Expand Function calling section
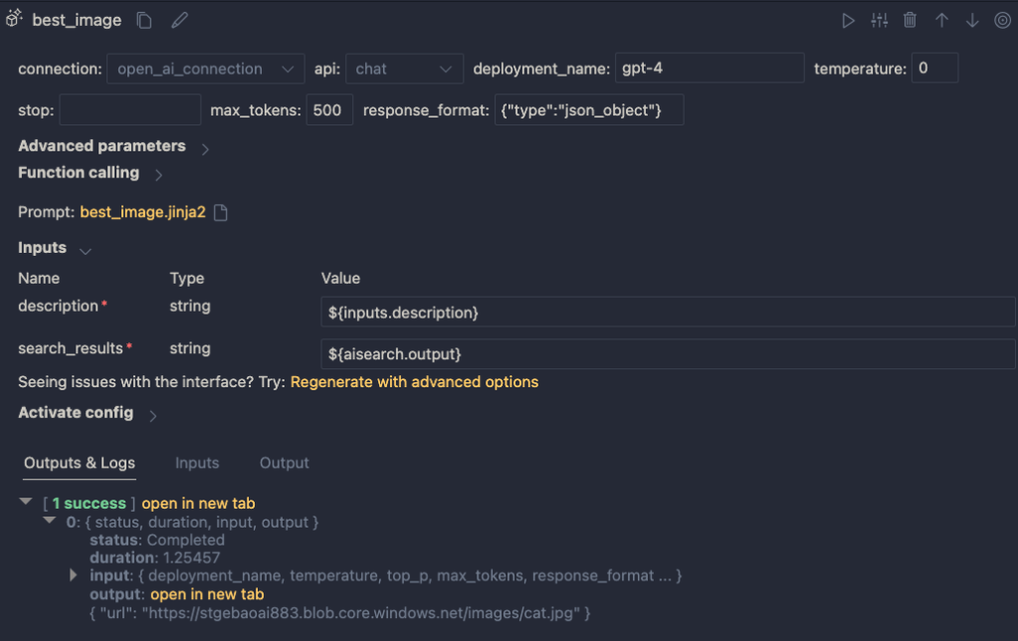The height and width of the screenshot is (641, 1018). tap(158, 174)
